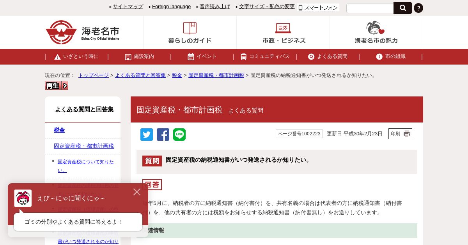
Task: Click the サイトマップ link
Action: 128,7
